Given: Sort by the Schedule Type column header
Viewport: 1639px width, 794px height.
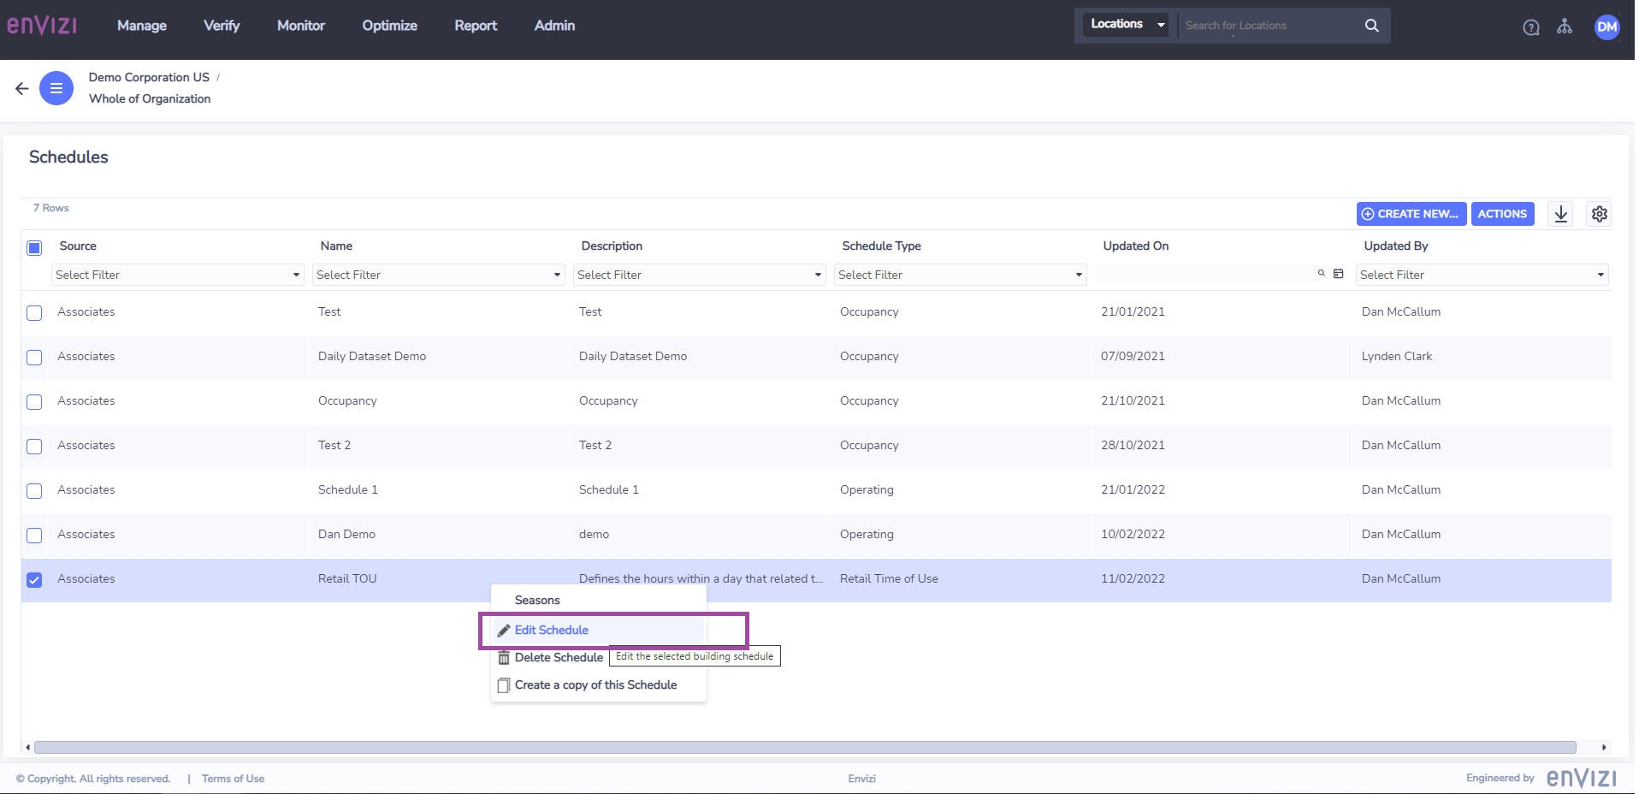Looking at the screenshot, I should 881,246.
